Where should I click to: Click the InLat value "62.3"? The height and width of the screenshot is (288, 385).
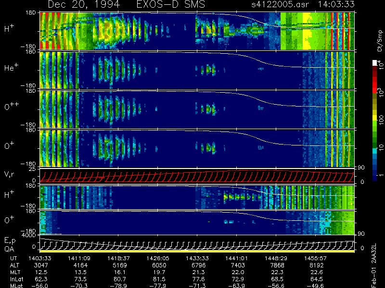click(42, 279)
